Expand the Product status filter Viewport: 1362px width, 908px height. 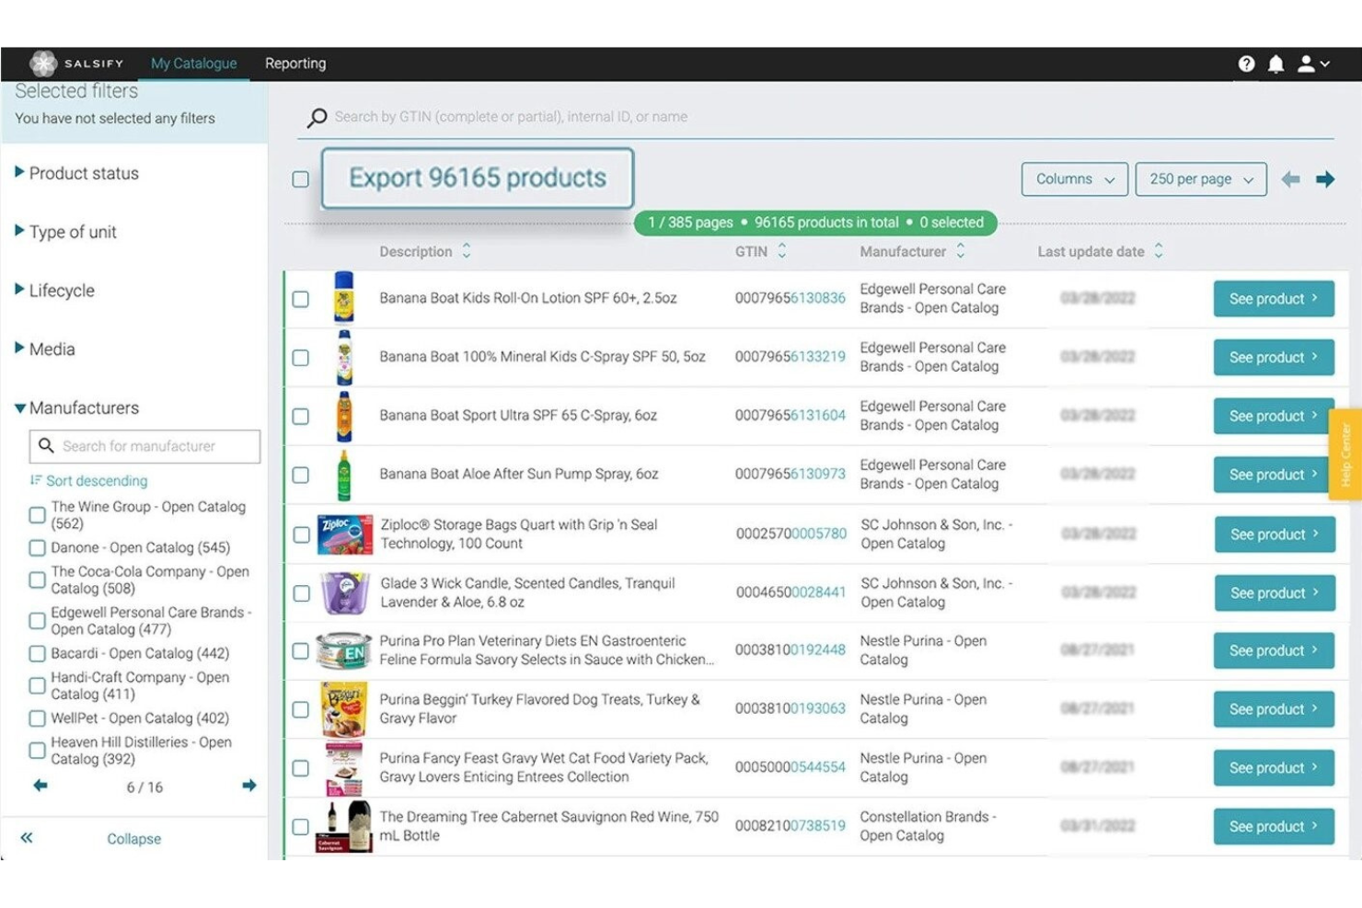point(77,173)
